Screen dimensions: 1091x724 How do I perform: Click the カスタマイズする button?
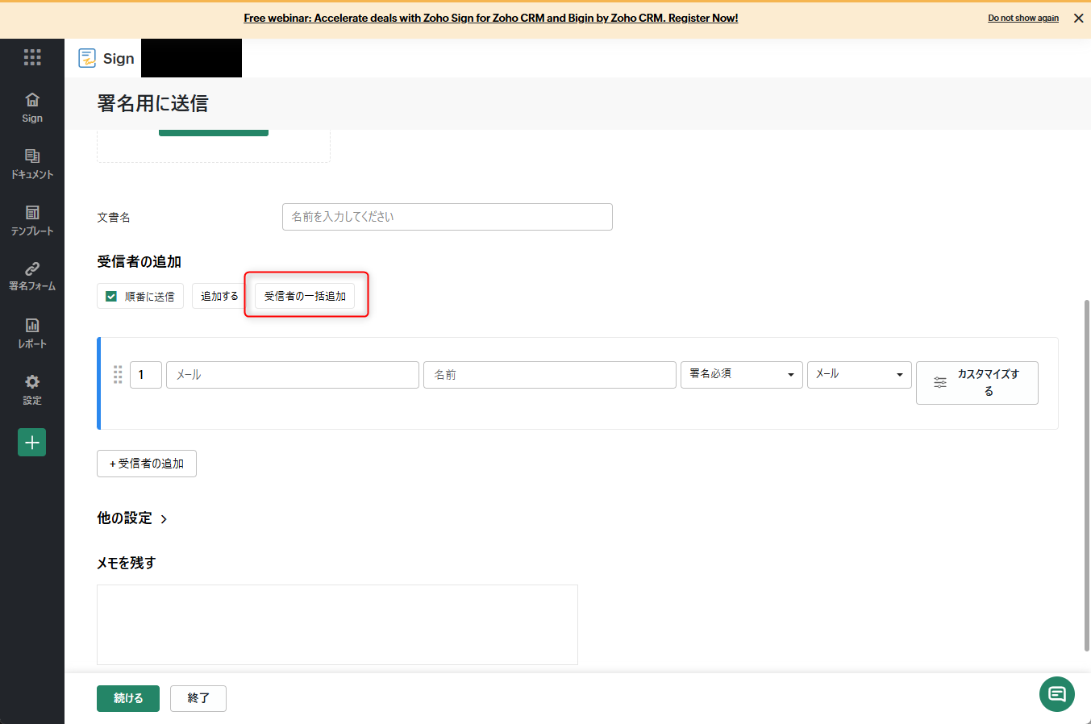(976, 382)
